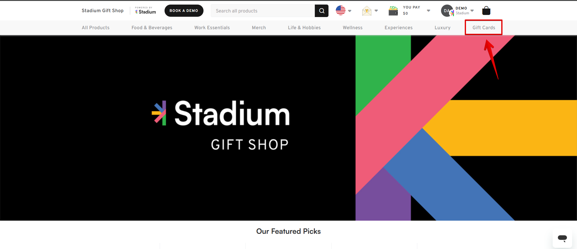
Task: Browse the Experiences category
Action: [398, 28]
